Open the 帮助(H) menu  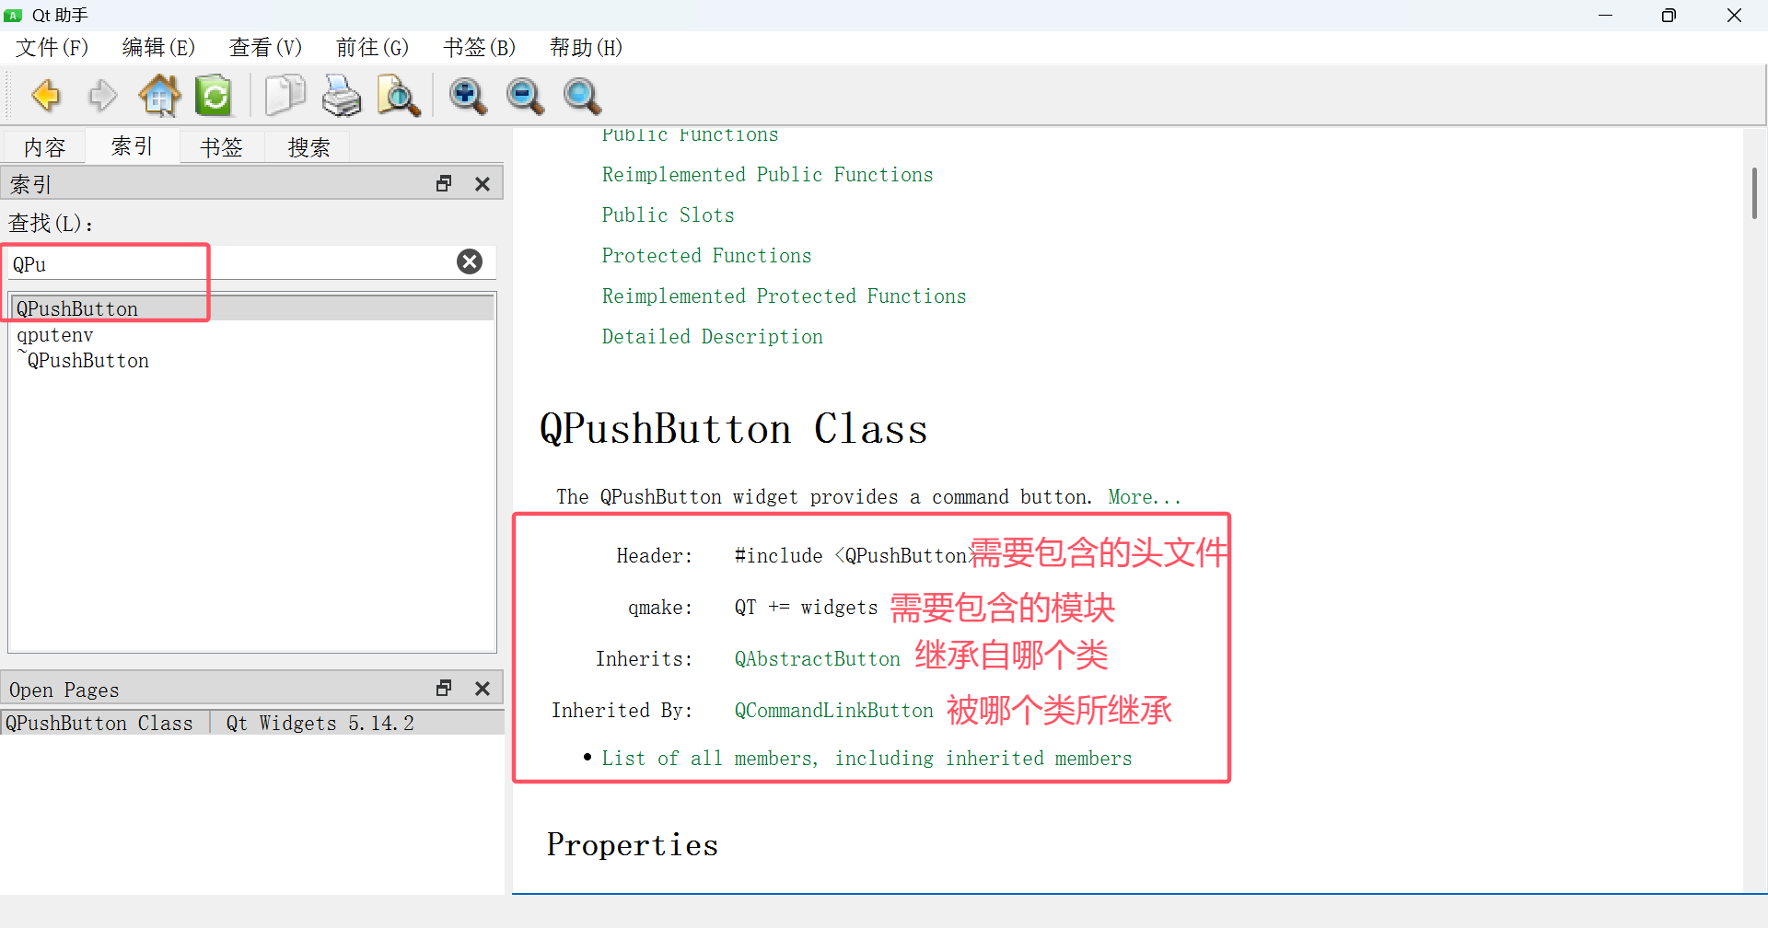point(587,48)
